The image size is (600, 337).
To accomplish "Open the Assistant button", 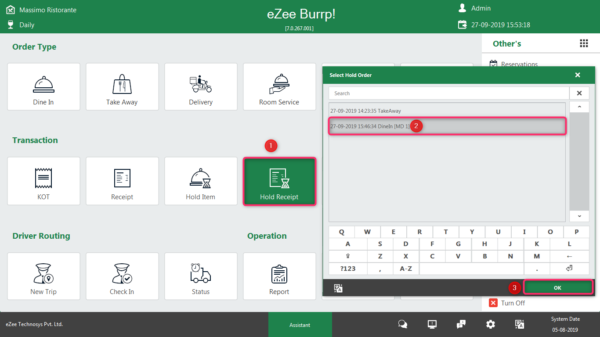I will click(300, 325).
